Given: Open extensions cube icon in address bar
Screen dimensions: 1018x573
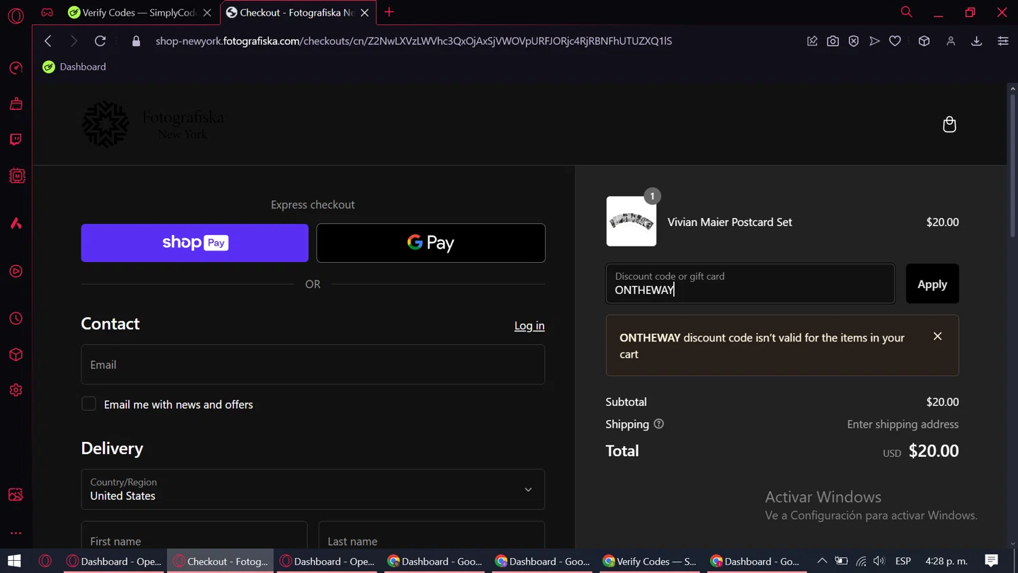Looking at the screenshot, I should click(924, 41).
